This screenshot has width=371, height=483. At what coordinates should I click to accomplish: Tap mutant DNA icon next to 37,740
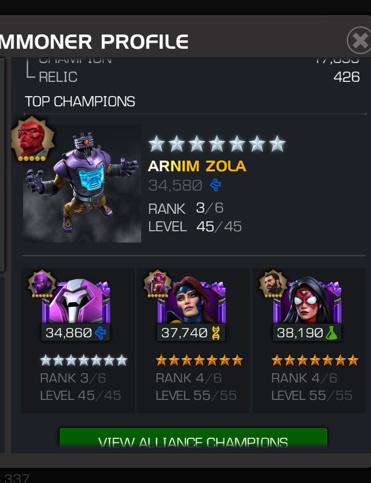(216, 333)
